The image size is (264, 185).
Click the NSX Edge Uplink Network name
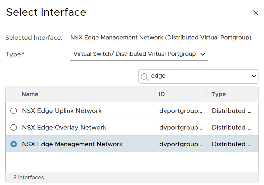click(62, 111)
